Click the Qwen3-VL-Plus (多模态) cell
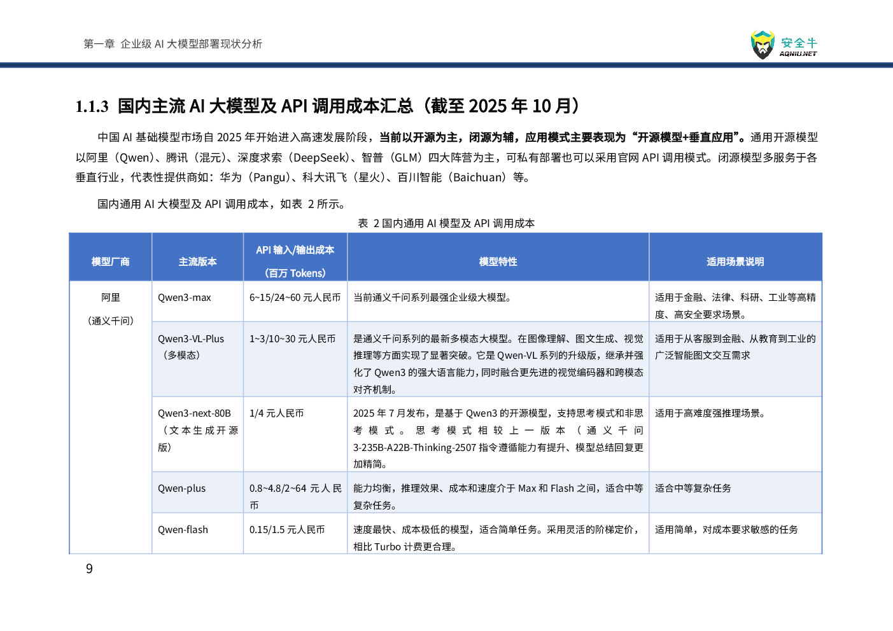The width and height of the screenshot is (893, 631). 191,347
